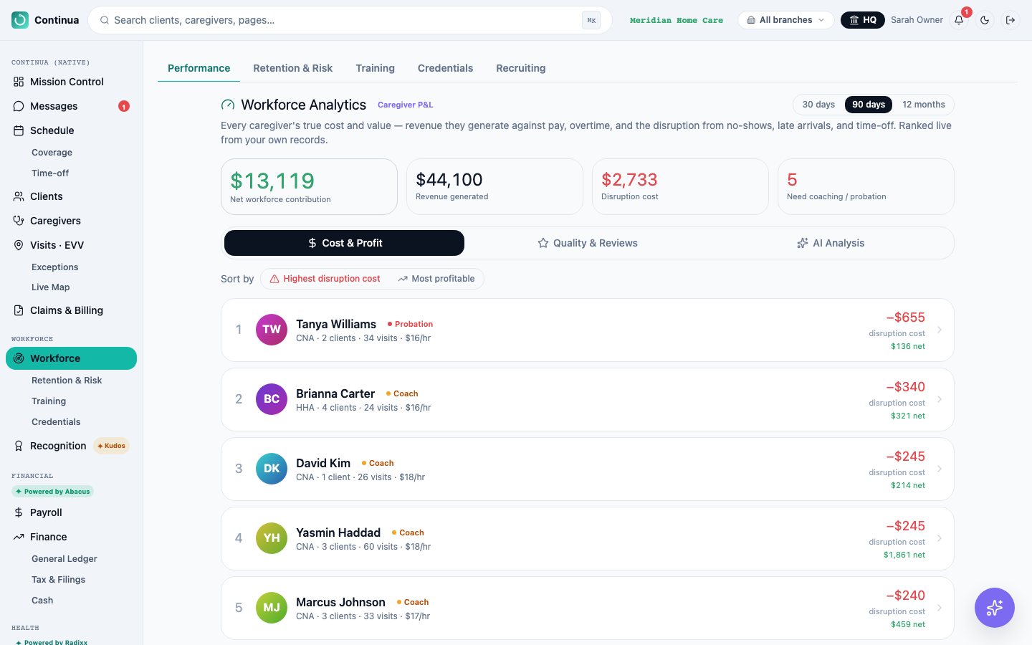Go to Schedule in sidebar
1032x645 pixels.
pyautogui.click(x=71, y=130)
